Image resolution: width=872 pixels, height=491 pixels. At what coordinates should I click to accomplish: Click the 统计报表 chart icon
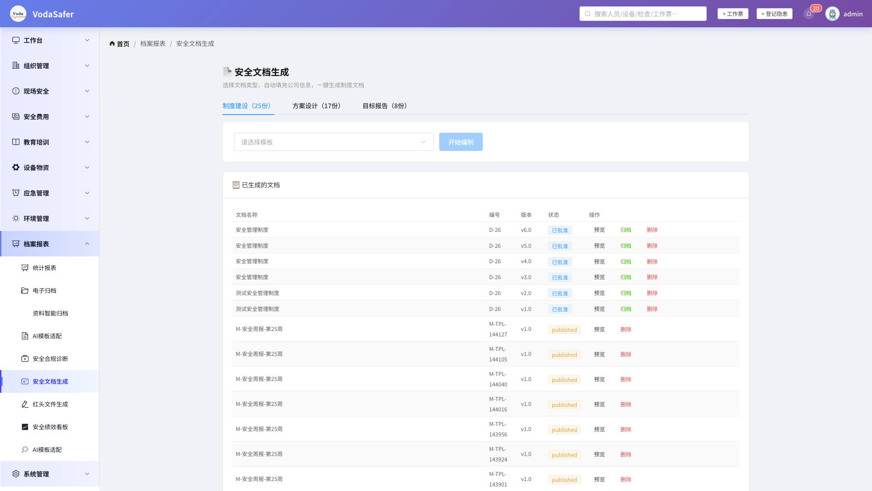25,268
